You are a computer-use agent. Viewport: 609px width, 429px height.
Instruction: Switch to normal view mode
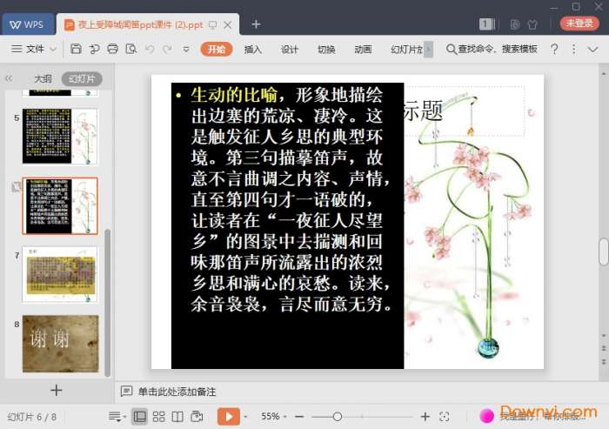point(139,417)
